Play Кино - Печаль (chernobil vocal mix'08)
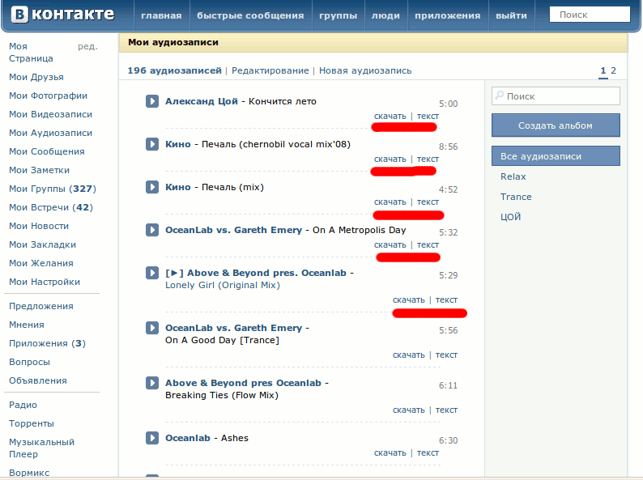The height and width of the screenshot is (480, 643). click(x=152, y=144)
